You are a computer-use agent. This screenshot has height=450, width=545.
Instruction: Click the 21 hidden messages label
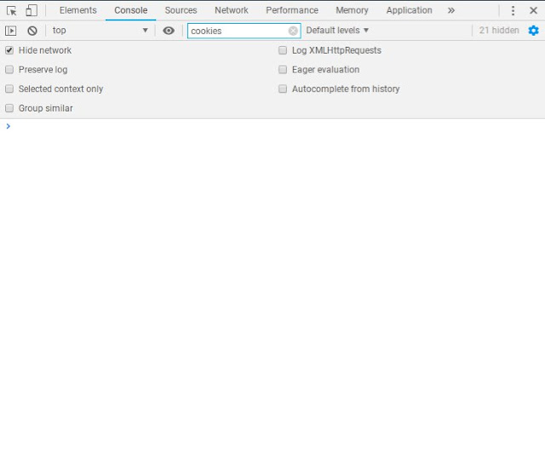pos(498,31)
